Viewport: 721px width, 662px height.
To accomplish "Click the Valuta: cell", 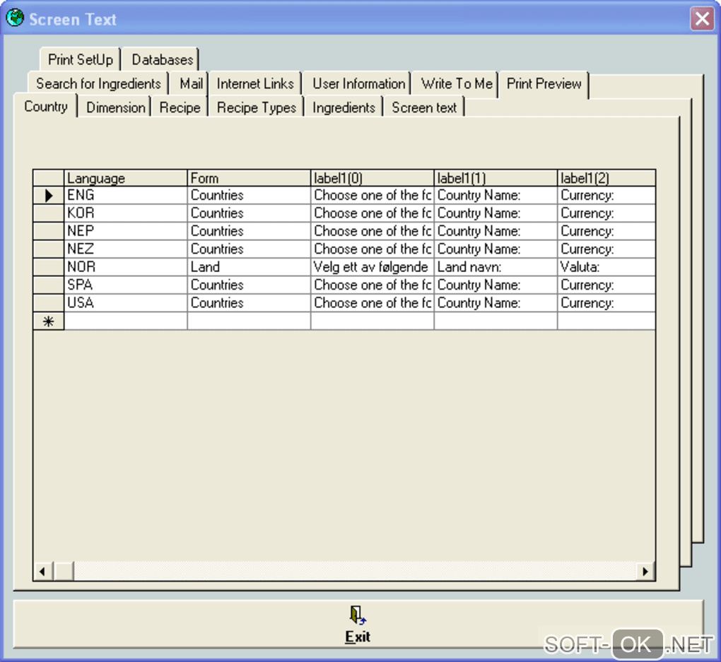I will pyautogui.click(x=606, y=267).
